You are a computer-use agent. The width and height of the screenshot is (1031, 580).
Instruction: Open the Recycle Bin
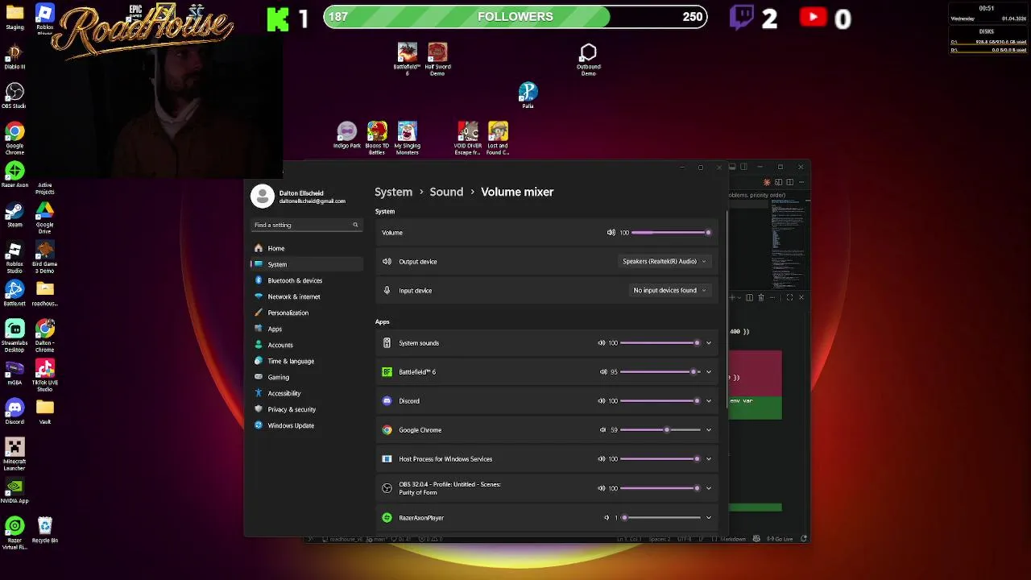pos(44,530)
